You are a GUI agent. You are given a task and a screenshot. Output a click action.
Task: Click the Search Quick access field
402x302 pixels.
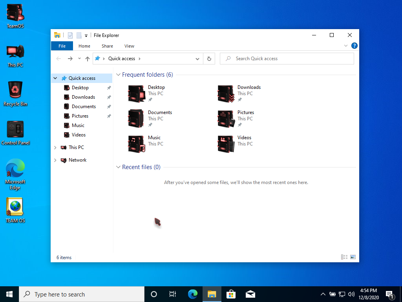tap(287, 59)
